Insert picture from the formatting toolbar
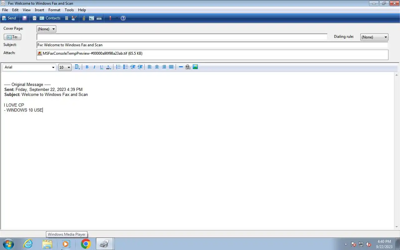The image size is (400, 250). pos(195,67)
